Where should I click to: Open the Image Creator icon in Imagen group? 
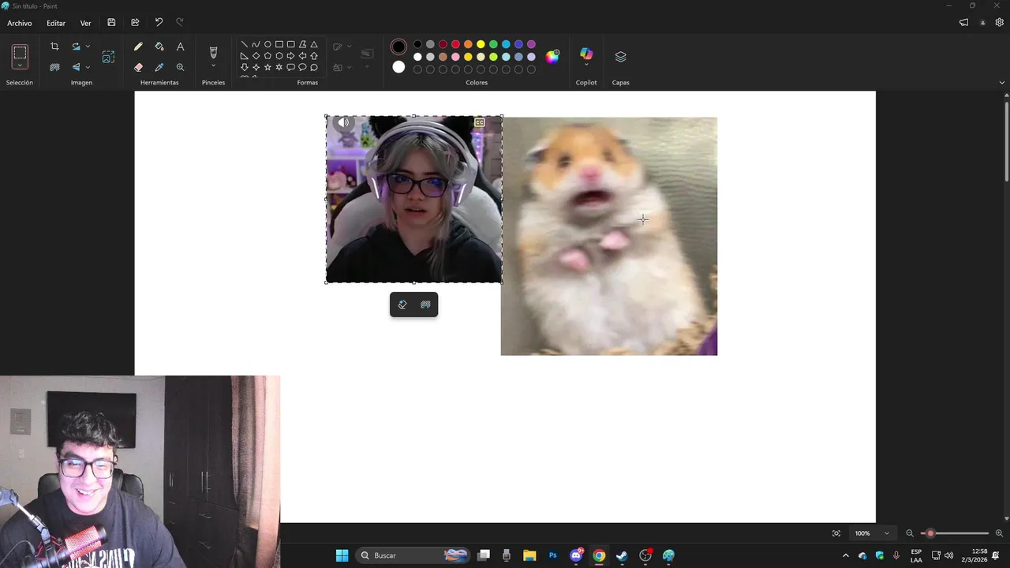coord(108,57)
